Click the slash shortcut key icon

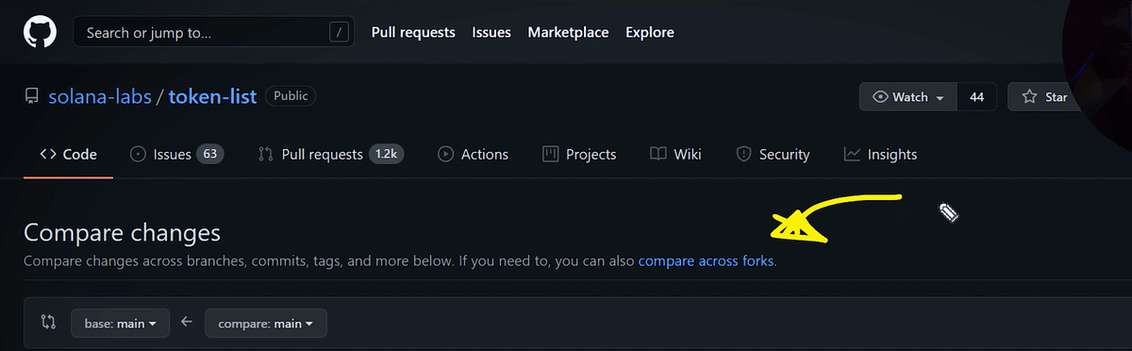coord(339,32)
